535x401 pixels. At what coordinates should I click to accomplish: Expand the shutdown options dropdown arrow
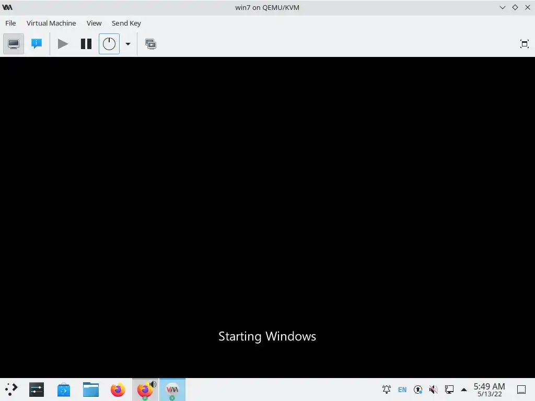coord(128,44)
